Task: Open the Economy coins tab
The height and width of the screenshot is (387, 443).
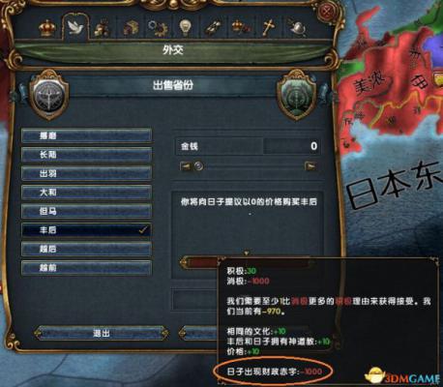Action: point(102,28)
